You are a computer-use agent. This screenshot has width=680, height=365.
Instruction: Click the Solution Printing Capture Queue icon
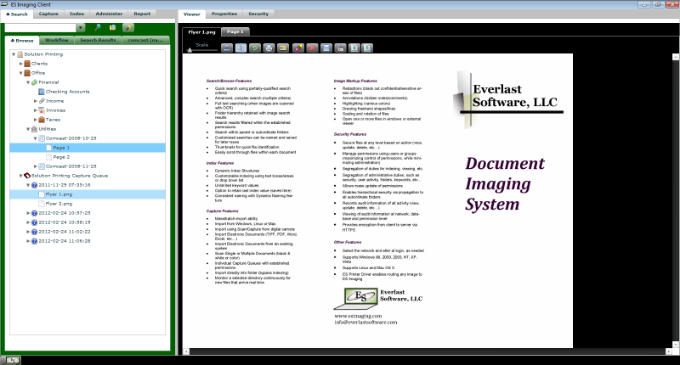(x=27, y=176)
